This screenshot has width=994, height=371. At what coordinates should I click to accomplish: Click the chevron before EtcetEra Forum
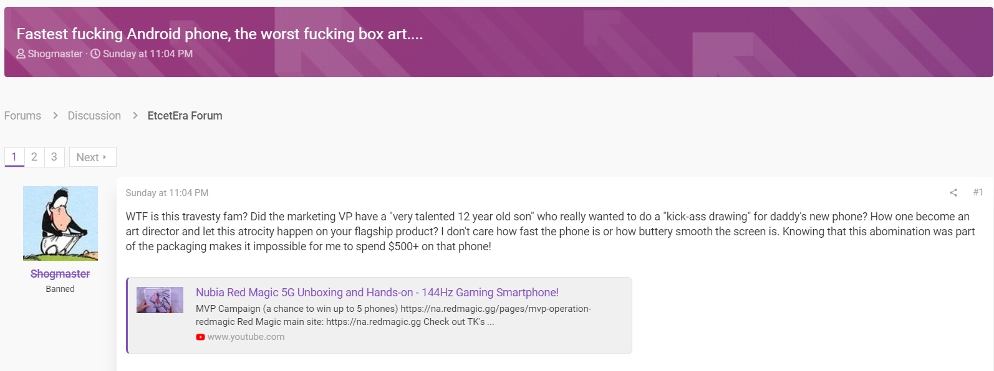[135, 116]
